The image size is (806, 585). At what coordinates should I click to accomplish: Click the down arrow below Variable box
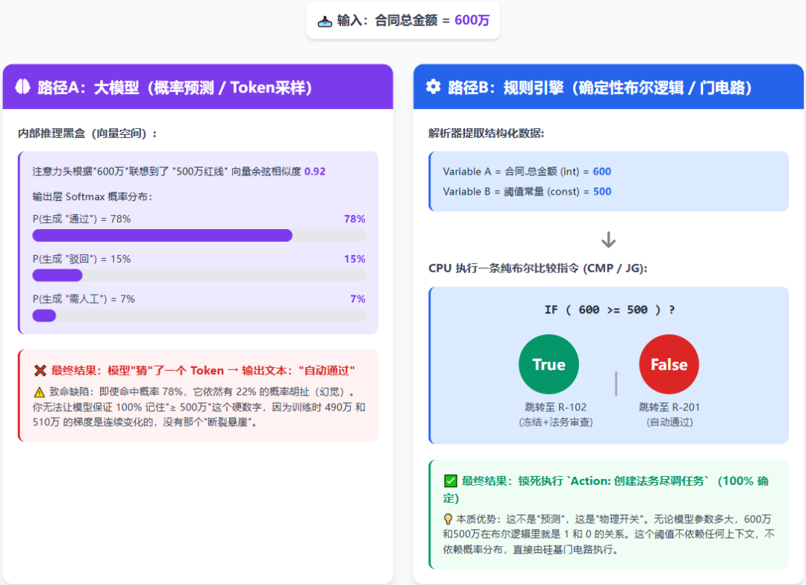[x=609, y=240]
